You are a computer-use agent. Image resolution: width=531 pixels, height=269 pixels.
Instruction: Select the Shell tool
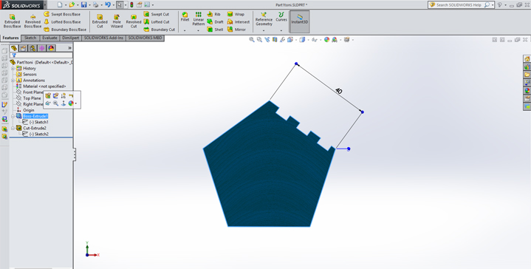pyautogui.click(x=215, y=30)
